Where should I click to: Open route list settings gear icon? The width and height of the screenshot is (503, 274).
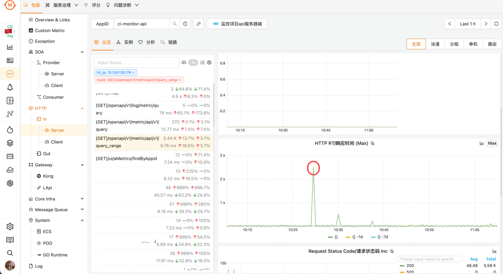point(209,62)
